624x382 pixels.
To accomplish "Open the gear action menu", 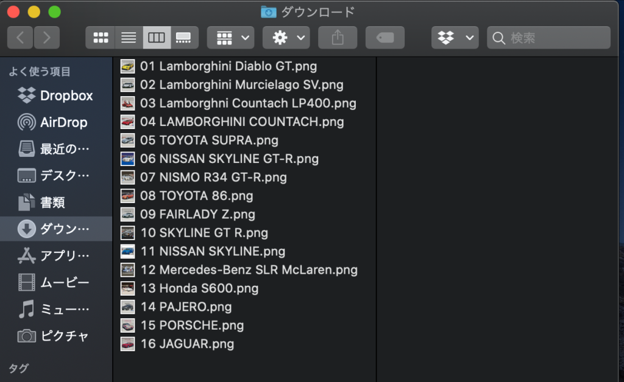I will (x=286, y=38).
